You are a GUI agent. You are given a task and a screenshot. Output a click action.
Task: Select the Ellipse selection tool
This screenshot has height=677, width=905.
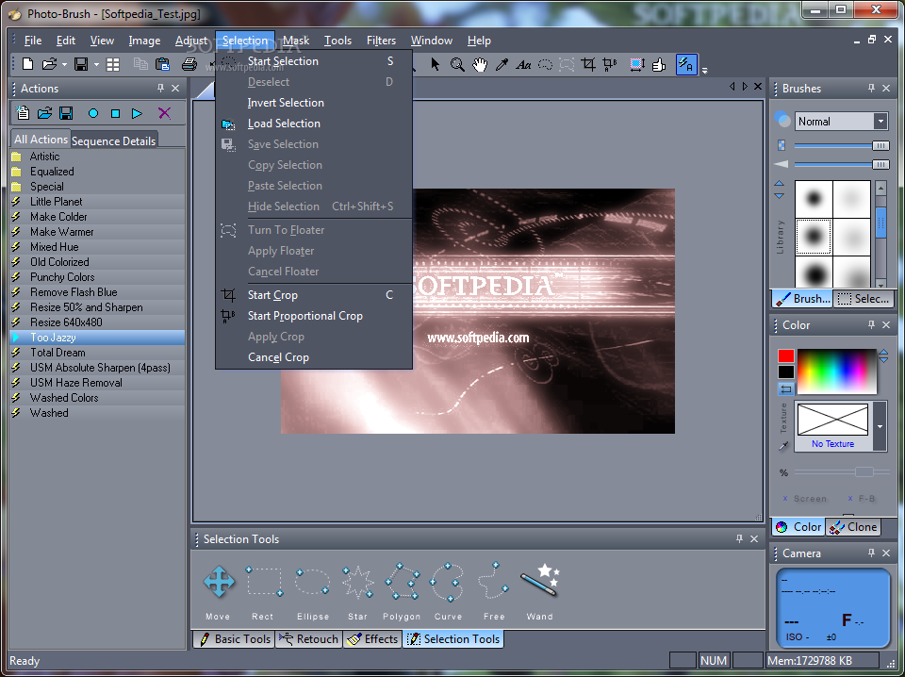coord(312,581)
